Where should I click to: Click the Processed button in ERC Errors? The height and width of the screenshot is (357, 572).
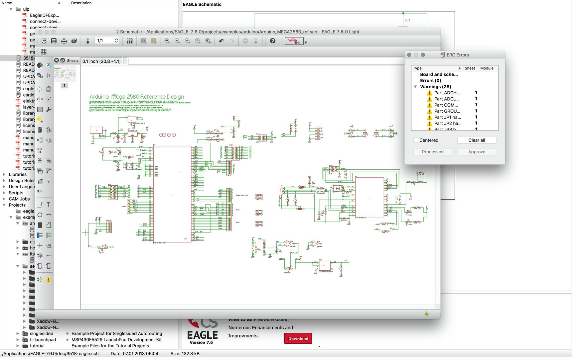pos(433,152)
